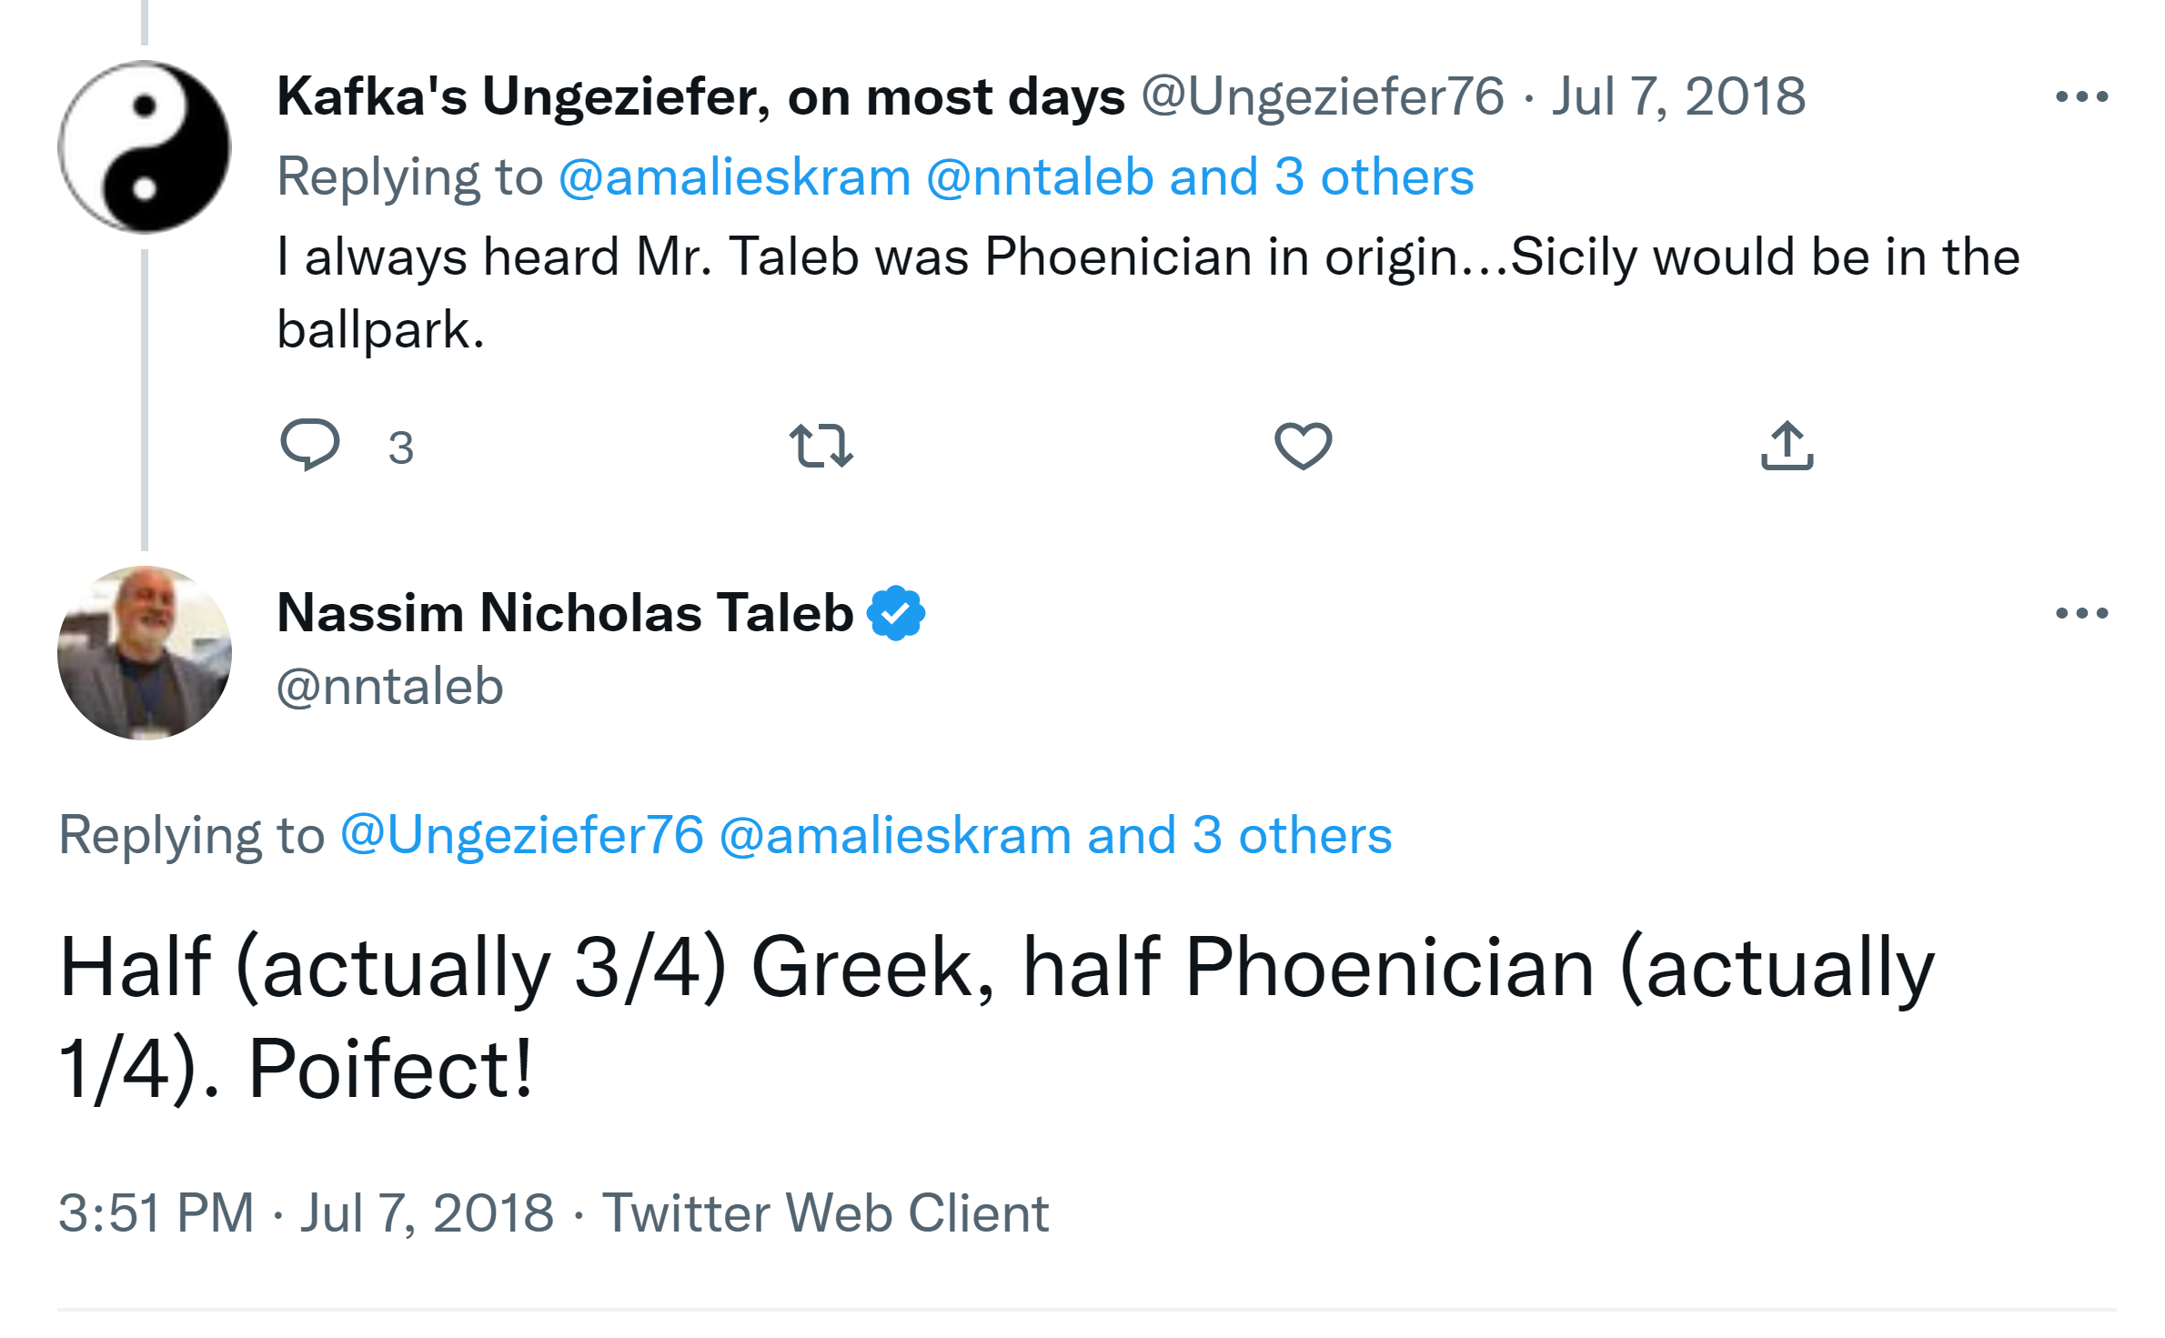Click the @Ungeziefer76 mention in Taleb's reply line

pos(522,835)
